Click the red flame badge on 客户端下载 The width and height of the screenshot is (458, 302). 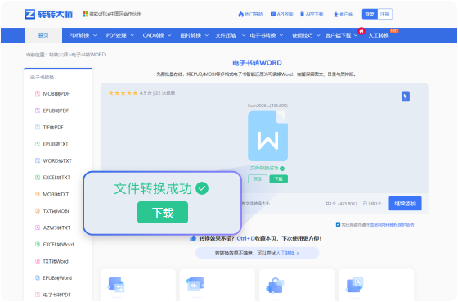point(361,31)
